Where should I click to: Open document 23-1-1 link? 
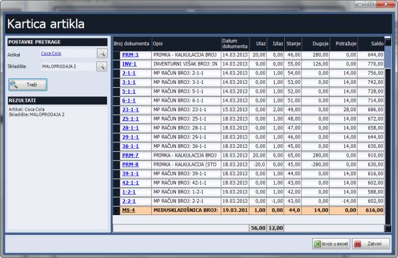130,109
